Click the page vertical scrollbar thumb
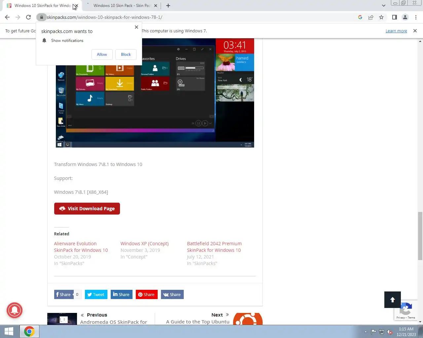The height and width of the screenshot is (338, 423). 420,236
